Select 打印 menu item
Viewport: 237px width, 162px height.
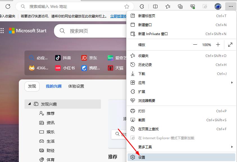pos(181,111)
